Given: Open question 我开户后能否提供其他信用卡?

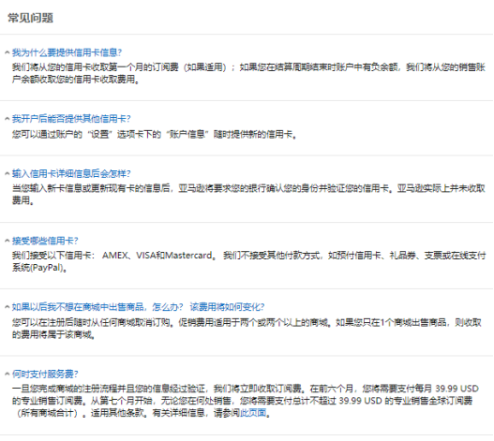Looking at the screenshot, I should tap(71, 119).
